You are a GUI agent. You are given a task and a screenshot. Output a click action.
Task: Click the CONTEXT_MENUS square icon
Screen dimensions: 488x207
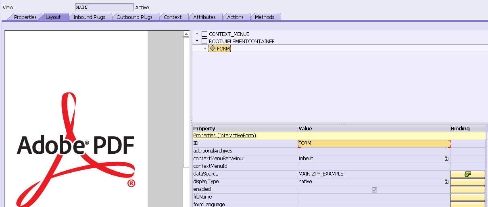click(x=204, y=34)
